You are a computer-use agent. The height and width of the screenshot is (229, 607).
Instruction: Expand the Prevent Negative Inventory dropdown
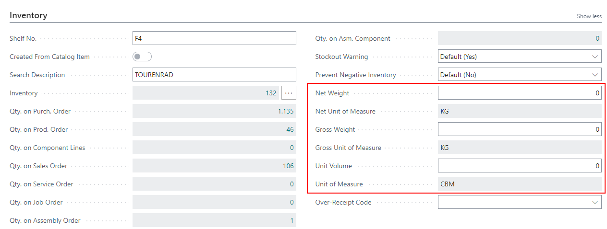point(519,75)
